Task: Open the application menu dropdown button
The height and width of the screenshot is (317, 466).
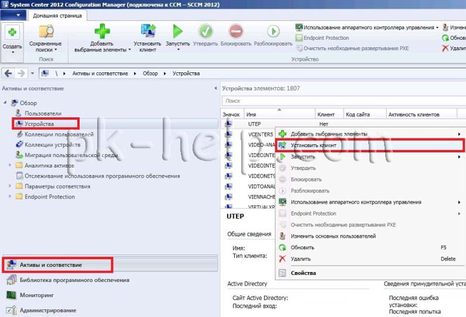Action: pos(13,15)
